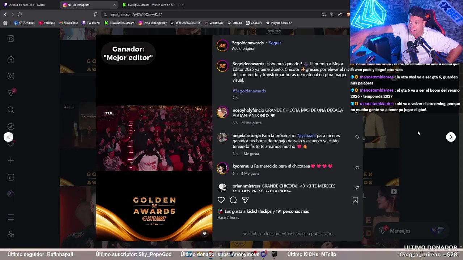Click the zoom magnifier icon in address bar
Image resolution: width=463 pixels, height=260 pixels.
332,14
